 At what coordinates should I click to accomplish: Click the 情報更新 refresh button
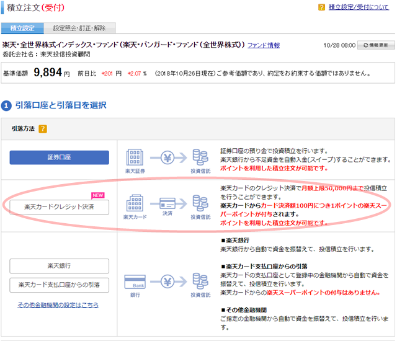376,45
